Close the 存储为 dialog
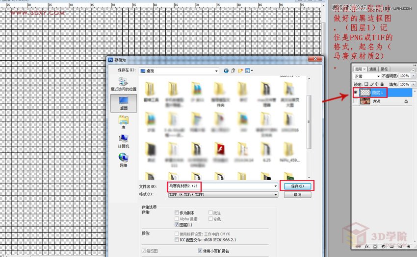 [315, 59]
